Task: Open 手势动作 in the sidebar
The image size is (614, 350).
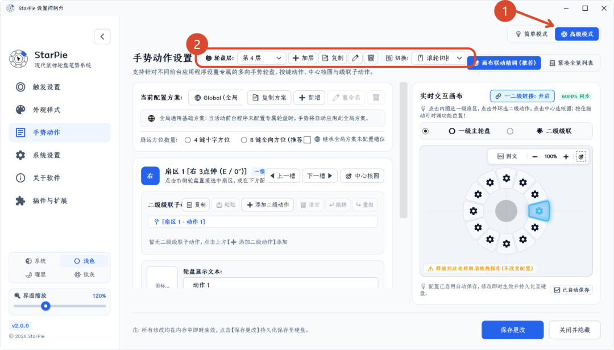Action: [x=60, y=132]
